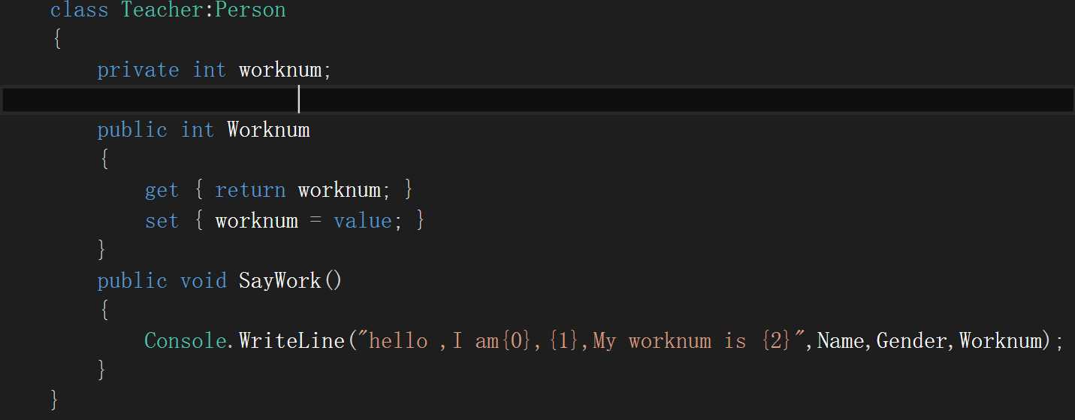Screen dimensions: 1075x420
Task: Click the private keyword
Action: click(138, 70)
